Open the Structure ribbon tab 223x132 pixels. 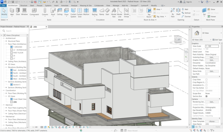click(x=24, y=6)
